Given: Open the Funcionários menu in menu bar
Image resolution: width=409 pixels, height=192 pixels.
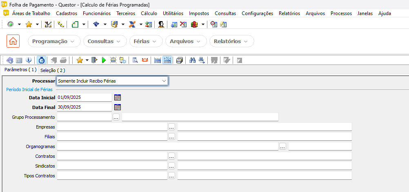Looking at the screenshot, I should coord(96,13).
